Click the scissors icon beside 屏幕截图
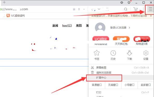 [x=92, y=68]
